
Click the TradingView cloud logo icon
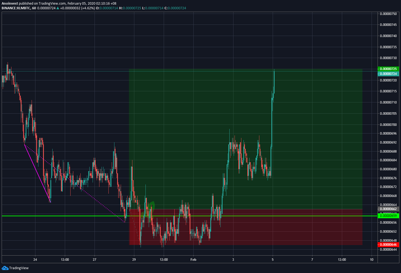5,268
